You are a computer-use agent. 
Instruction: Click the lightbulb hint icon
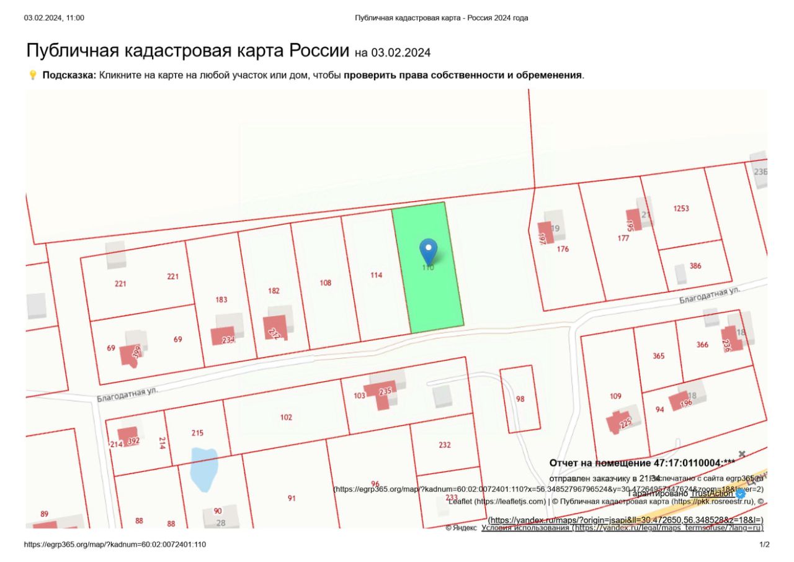tap(33, 75)
